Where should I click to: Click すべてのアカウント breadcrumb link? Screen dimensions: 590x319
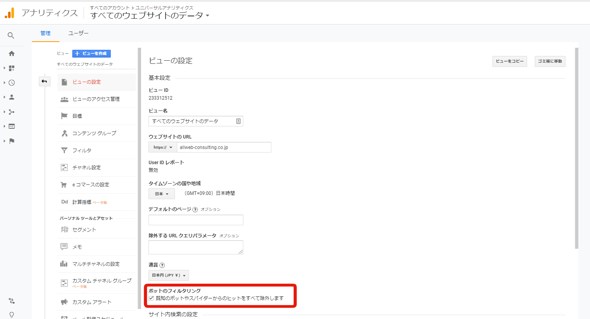coord(110,8)
